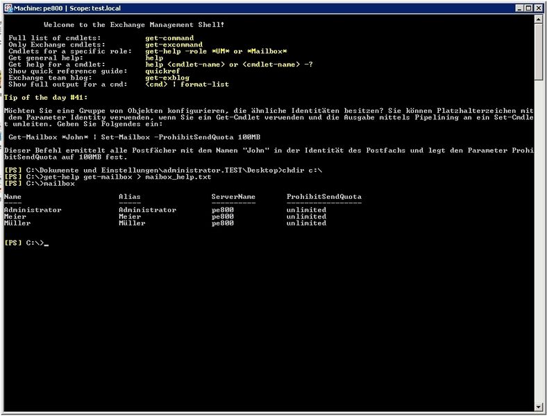Open the console system menu icon

click(8, 8)
